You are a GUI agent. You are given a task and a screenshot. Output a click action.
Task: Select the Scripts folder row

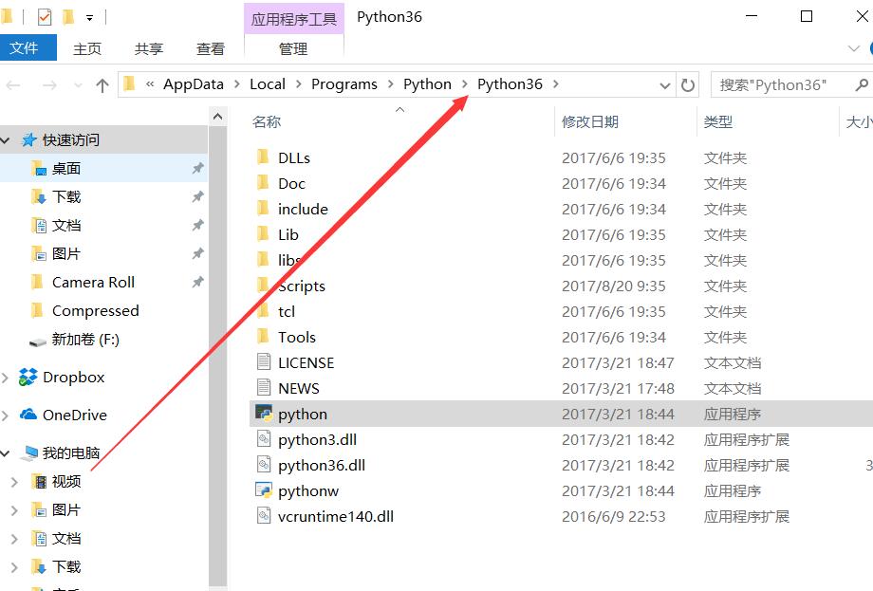click(561, 286)
